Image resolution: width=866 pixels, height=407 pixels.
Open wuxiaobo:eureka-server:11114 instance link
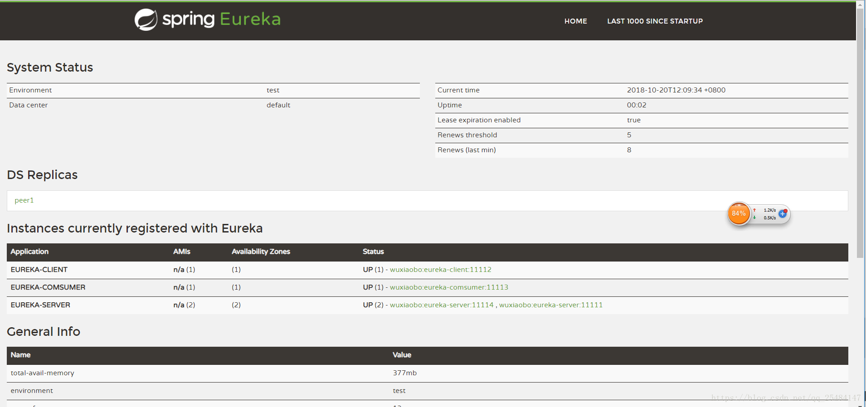tap(442, 305)
